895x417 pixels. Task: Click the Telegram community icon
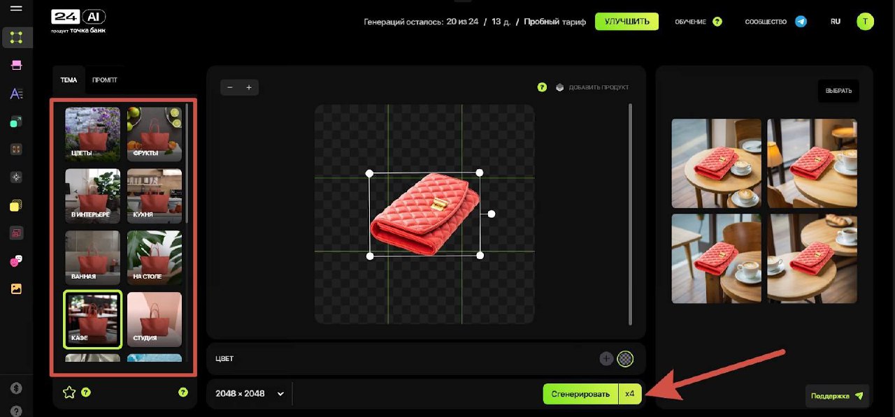coord(801,22)
